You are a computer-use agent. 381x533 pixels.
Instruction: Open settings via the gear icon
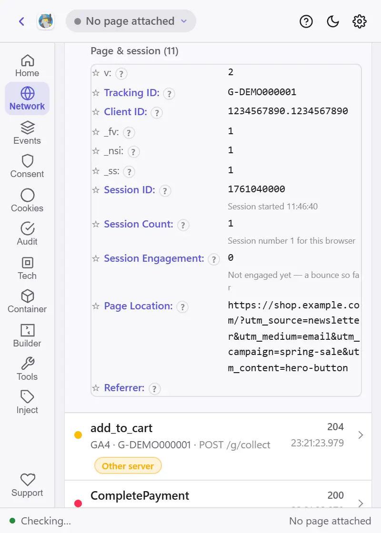(x=359, y=21)
